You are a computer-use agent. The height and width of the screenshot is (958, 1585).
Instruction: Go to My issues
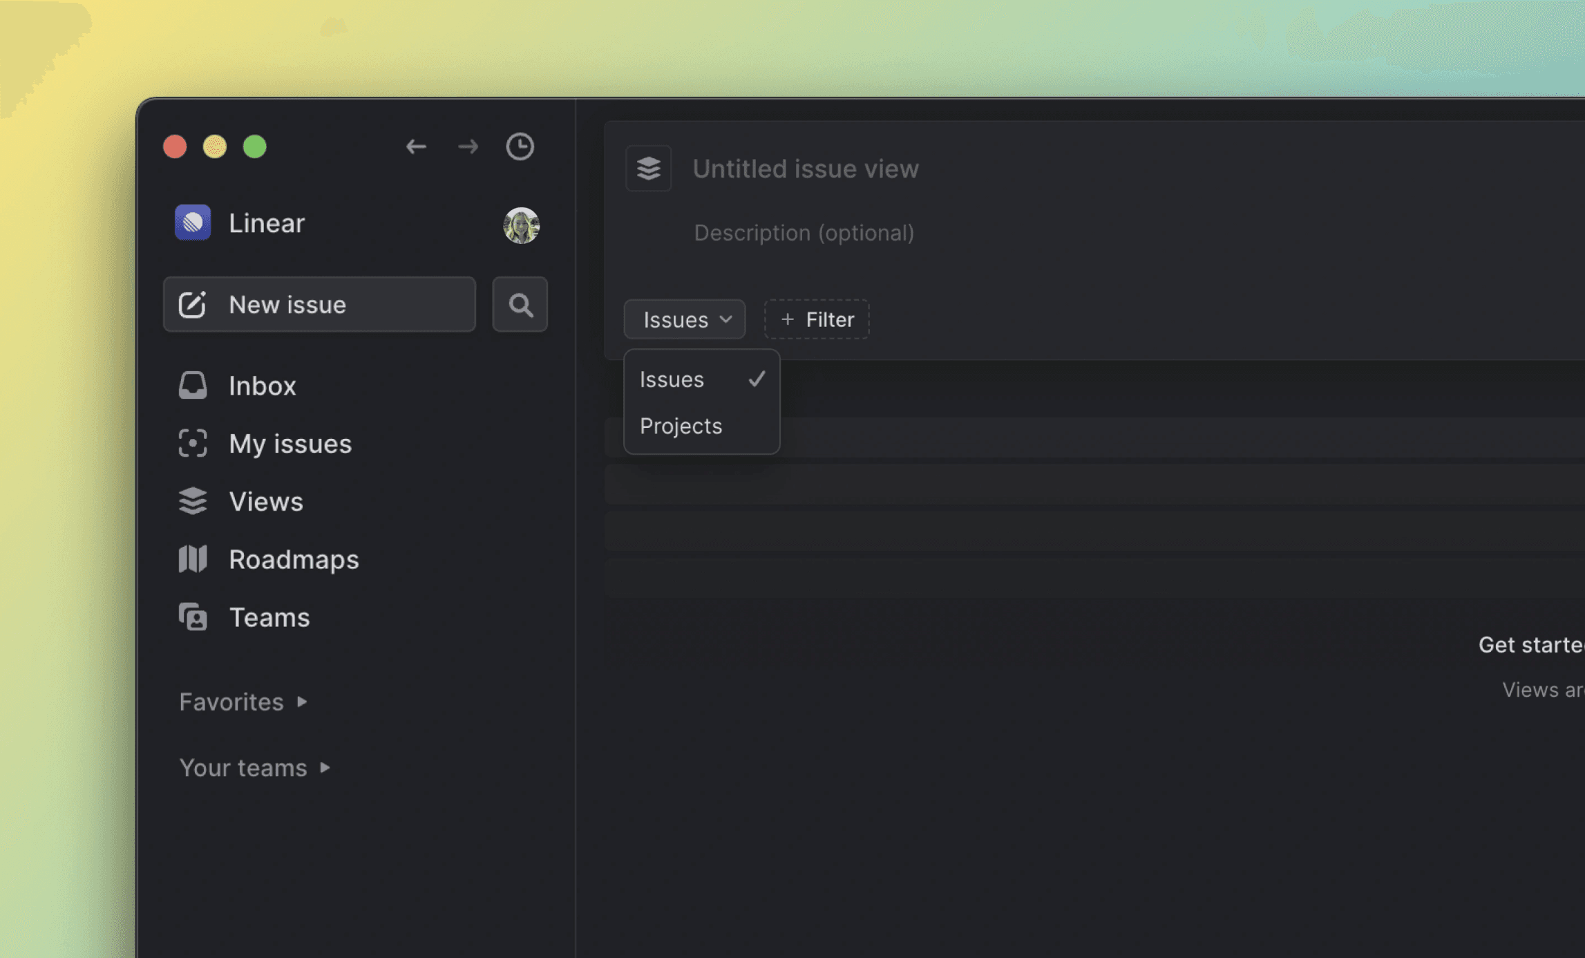tap(290, 444)
